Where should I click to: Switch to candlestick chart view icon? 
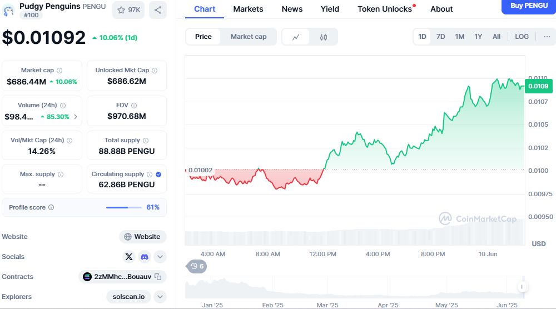coord(324,37)
